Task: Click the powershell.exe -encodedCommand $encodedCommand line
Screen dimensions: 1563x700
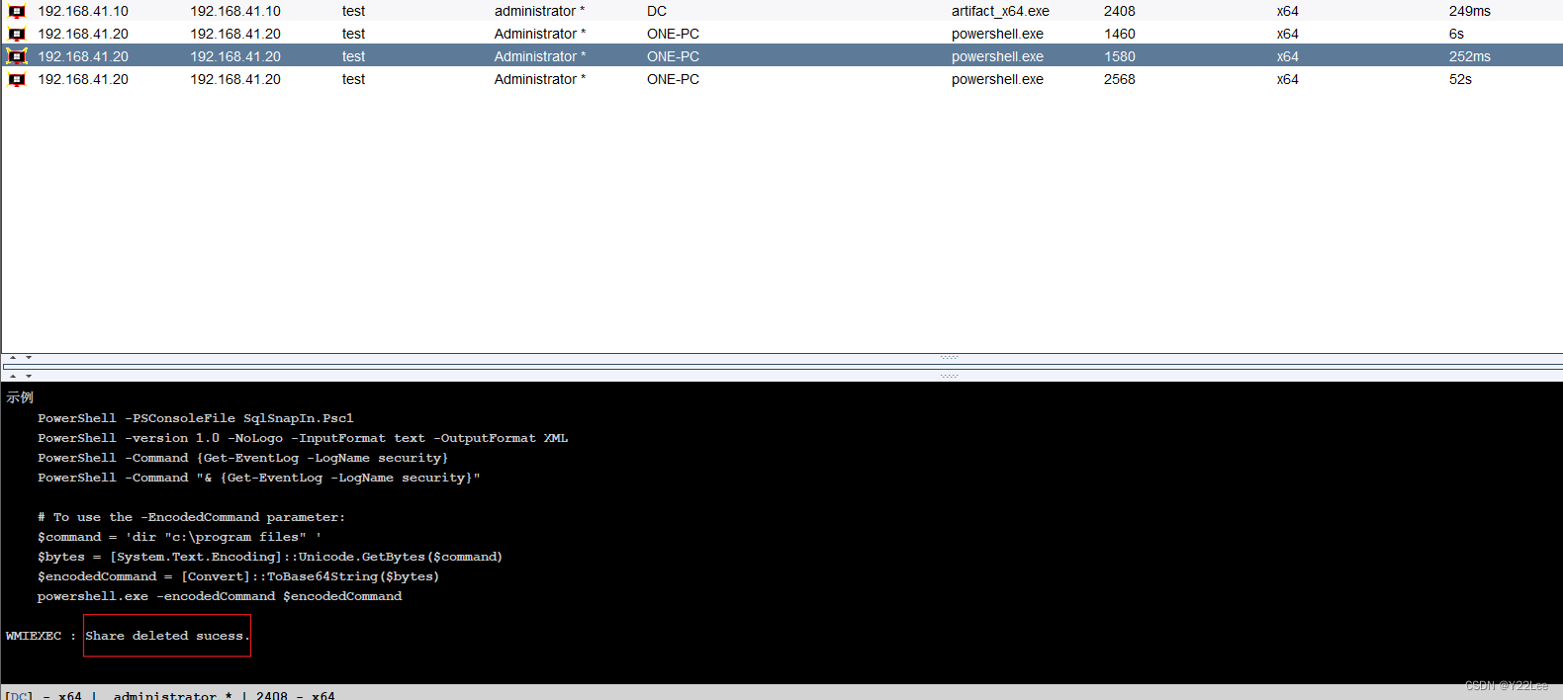Action: pos(220,596)
